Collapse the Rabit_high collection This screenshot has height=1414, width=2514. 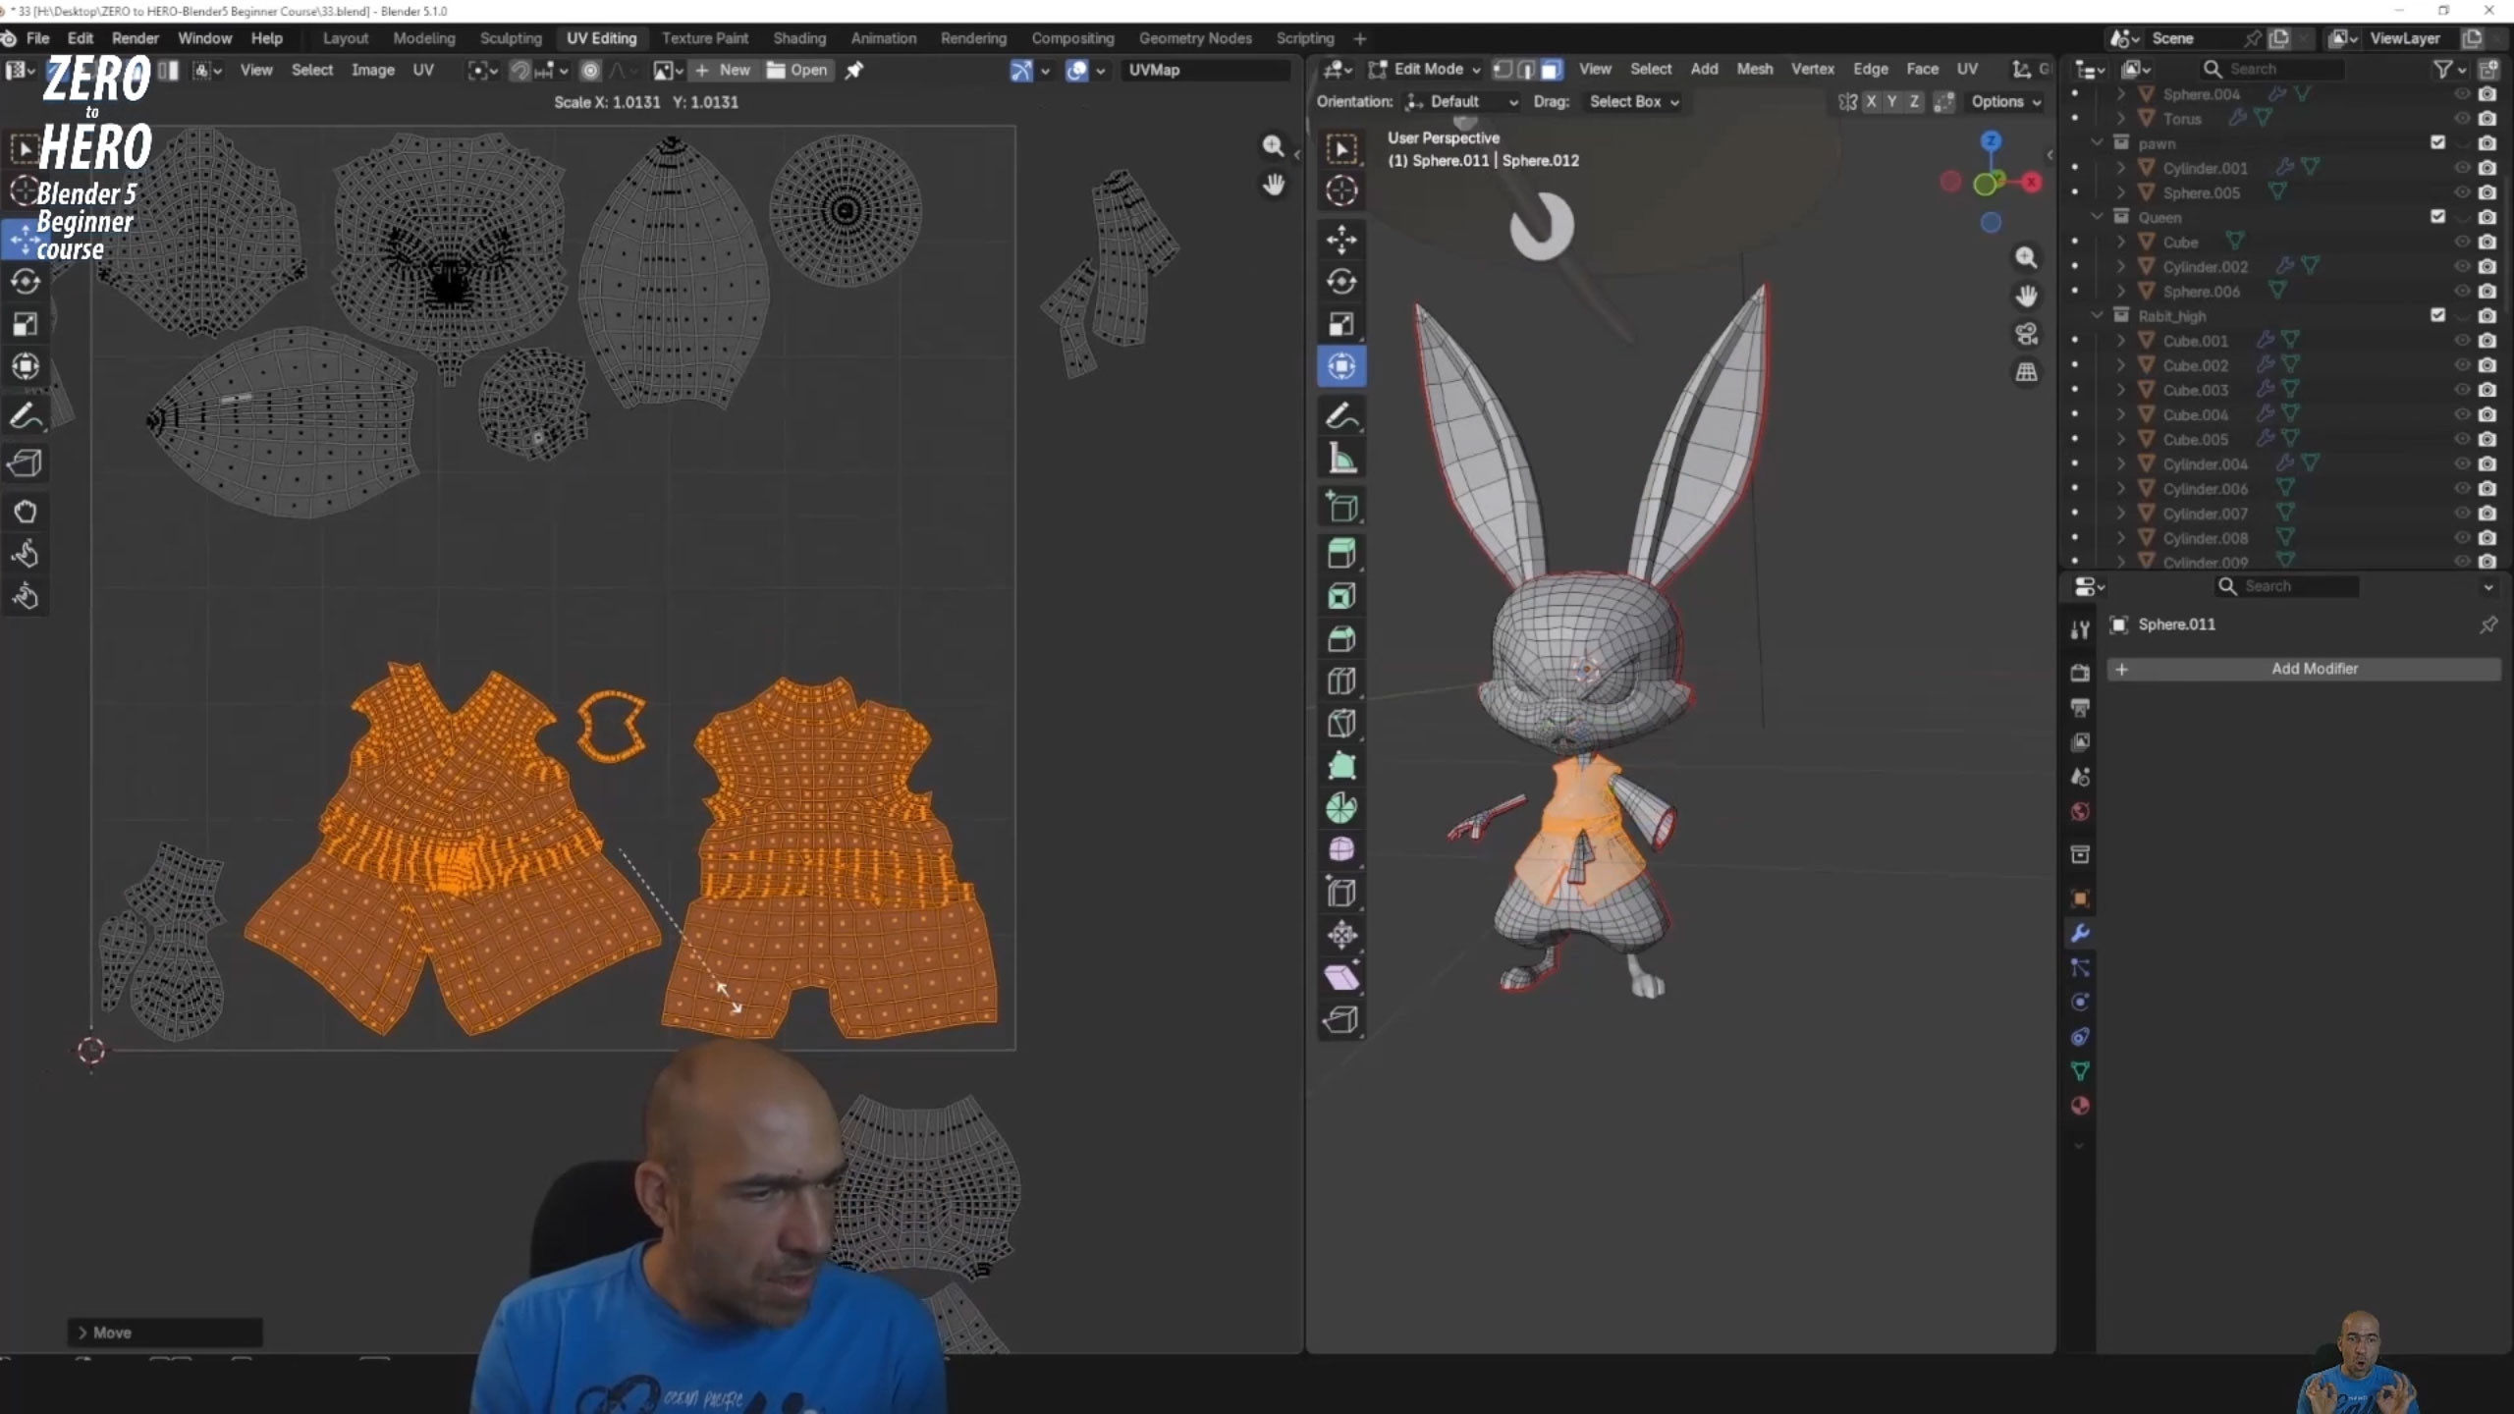click(2098, 315)
